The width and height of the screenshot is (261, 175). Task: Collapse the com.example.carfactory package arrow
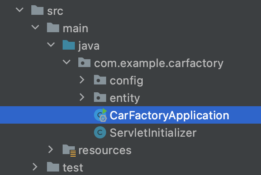coord(67,62)
